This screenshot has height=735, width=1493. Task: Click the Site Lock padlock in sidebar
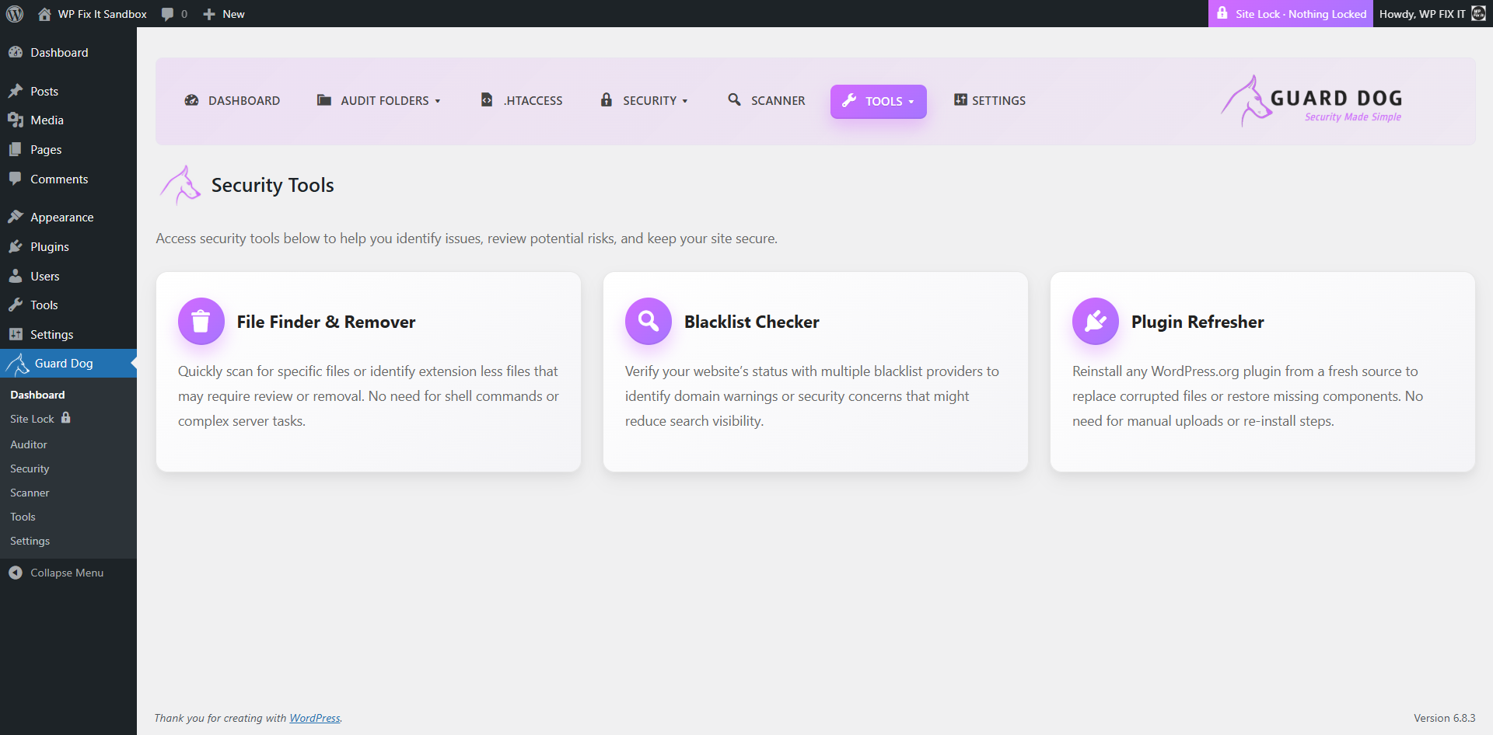[x=66, y=418]
